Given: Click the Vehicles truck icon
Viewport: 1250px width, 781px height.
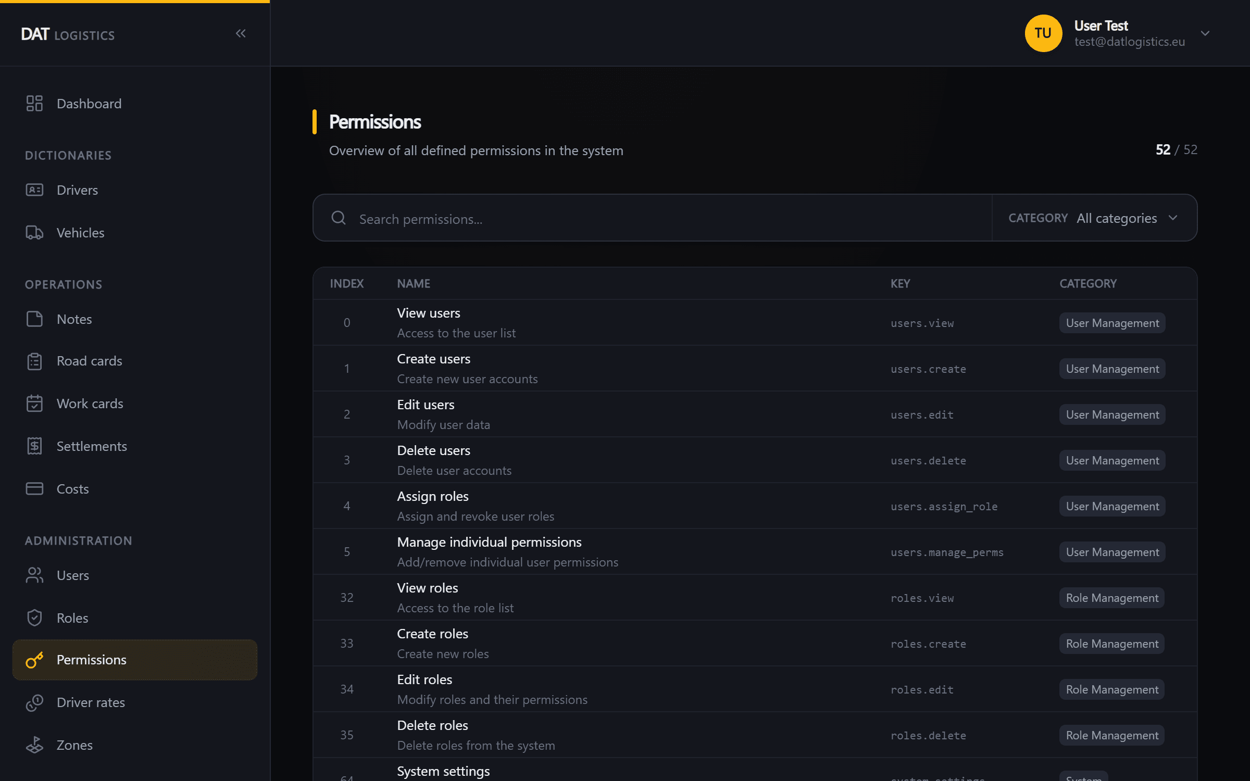Looking at the screenshot, I should 34,232.
